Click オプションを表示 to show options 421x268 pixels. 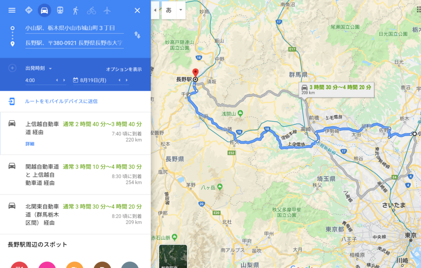tap(124, 69)
